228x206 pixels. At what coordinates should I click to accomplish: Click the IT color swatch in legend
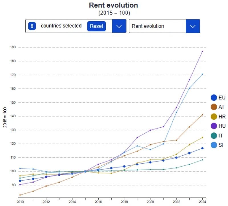[214, 136]
